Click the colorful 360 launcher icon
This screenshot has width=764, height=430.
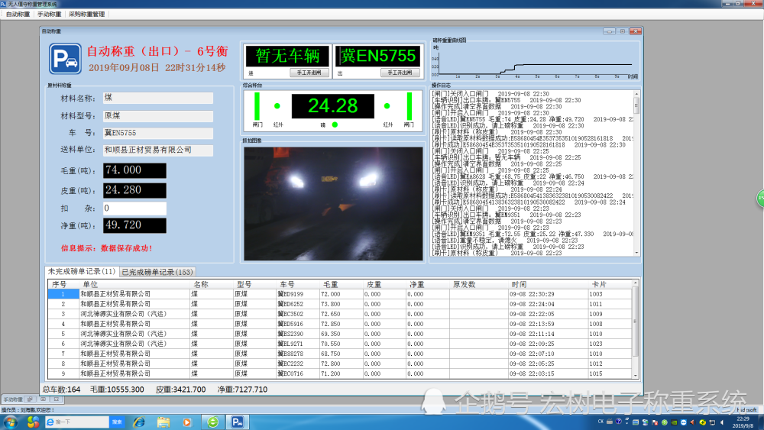(x=33, y=422)
